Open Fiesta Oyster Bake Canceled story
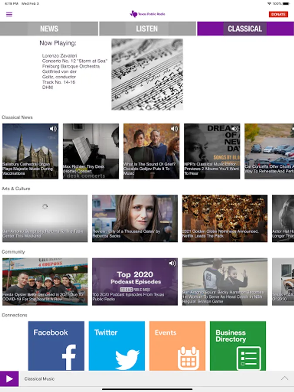 pos(45,281)
